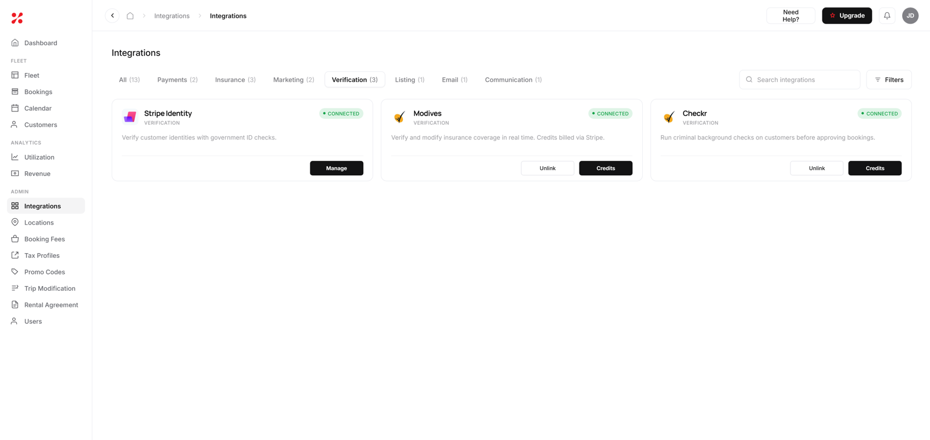
Task: Open Booking Fees page
Action: (46, 239)
